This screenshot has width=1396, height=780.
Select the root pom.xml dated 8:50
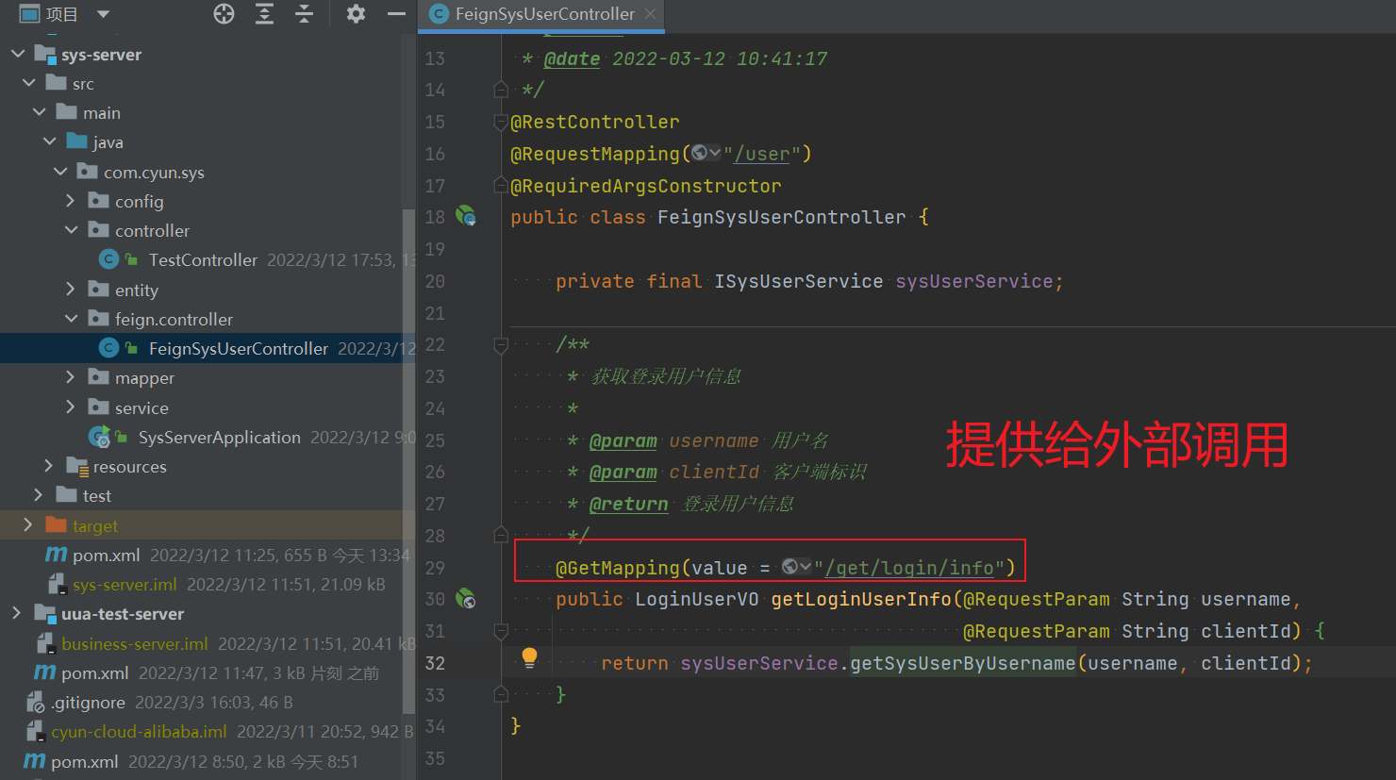tap(84, 762)
